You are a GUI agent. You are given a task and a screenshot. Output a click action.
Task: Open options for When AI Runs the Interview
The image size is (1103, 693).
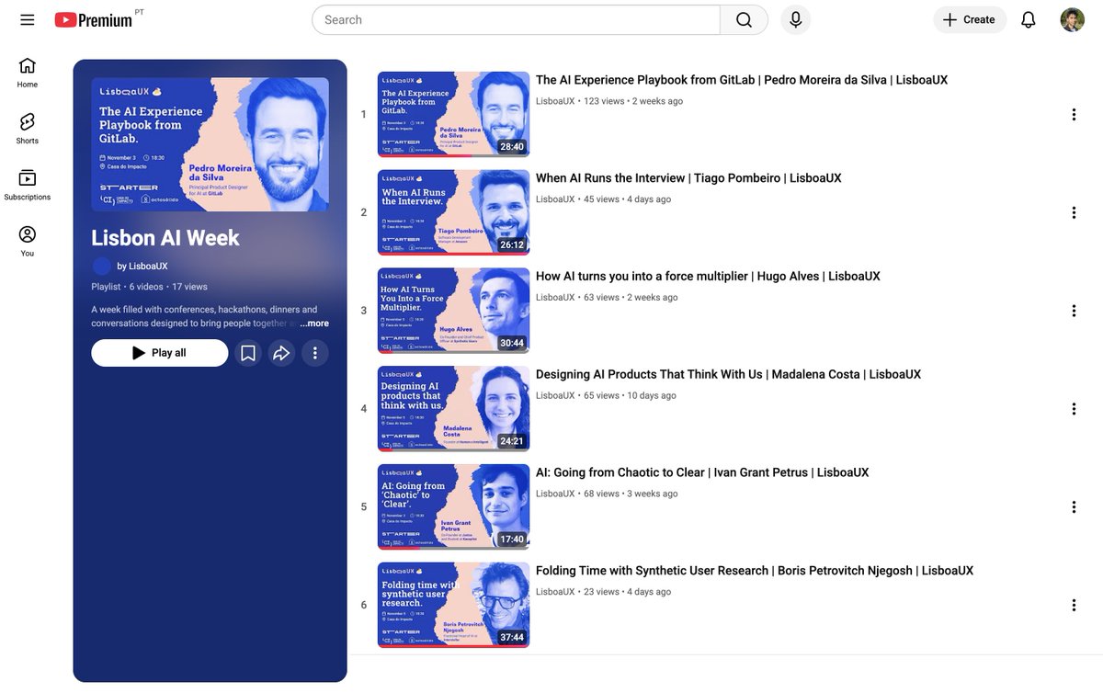tap(1074, 213)
